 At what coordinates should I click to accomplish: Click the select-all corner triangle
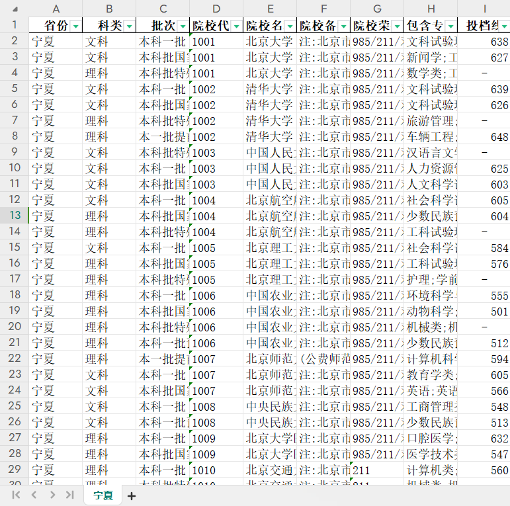[x=15, y=9]
